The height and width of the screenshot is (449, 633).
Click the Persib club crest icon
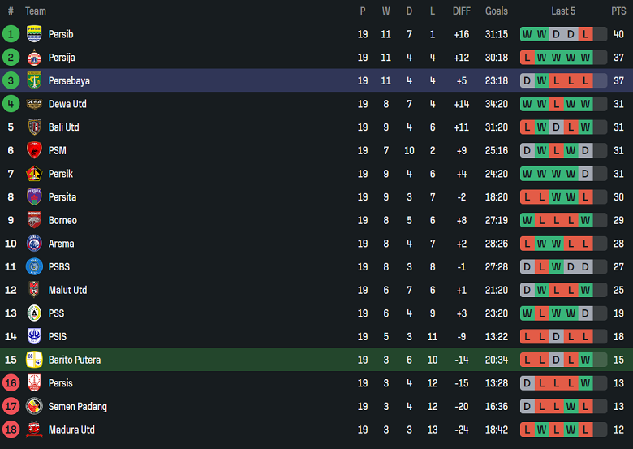point(34,34)
